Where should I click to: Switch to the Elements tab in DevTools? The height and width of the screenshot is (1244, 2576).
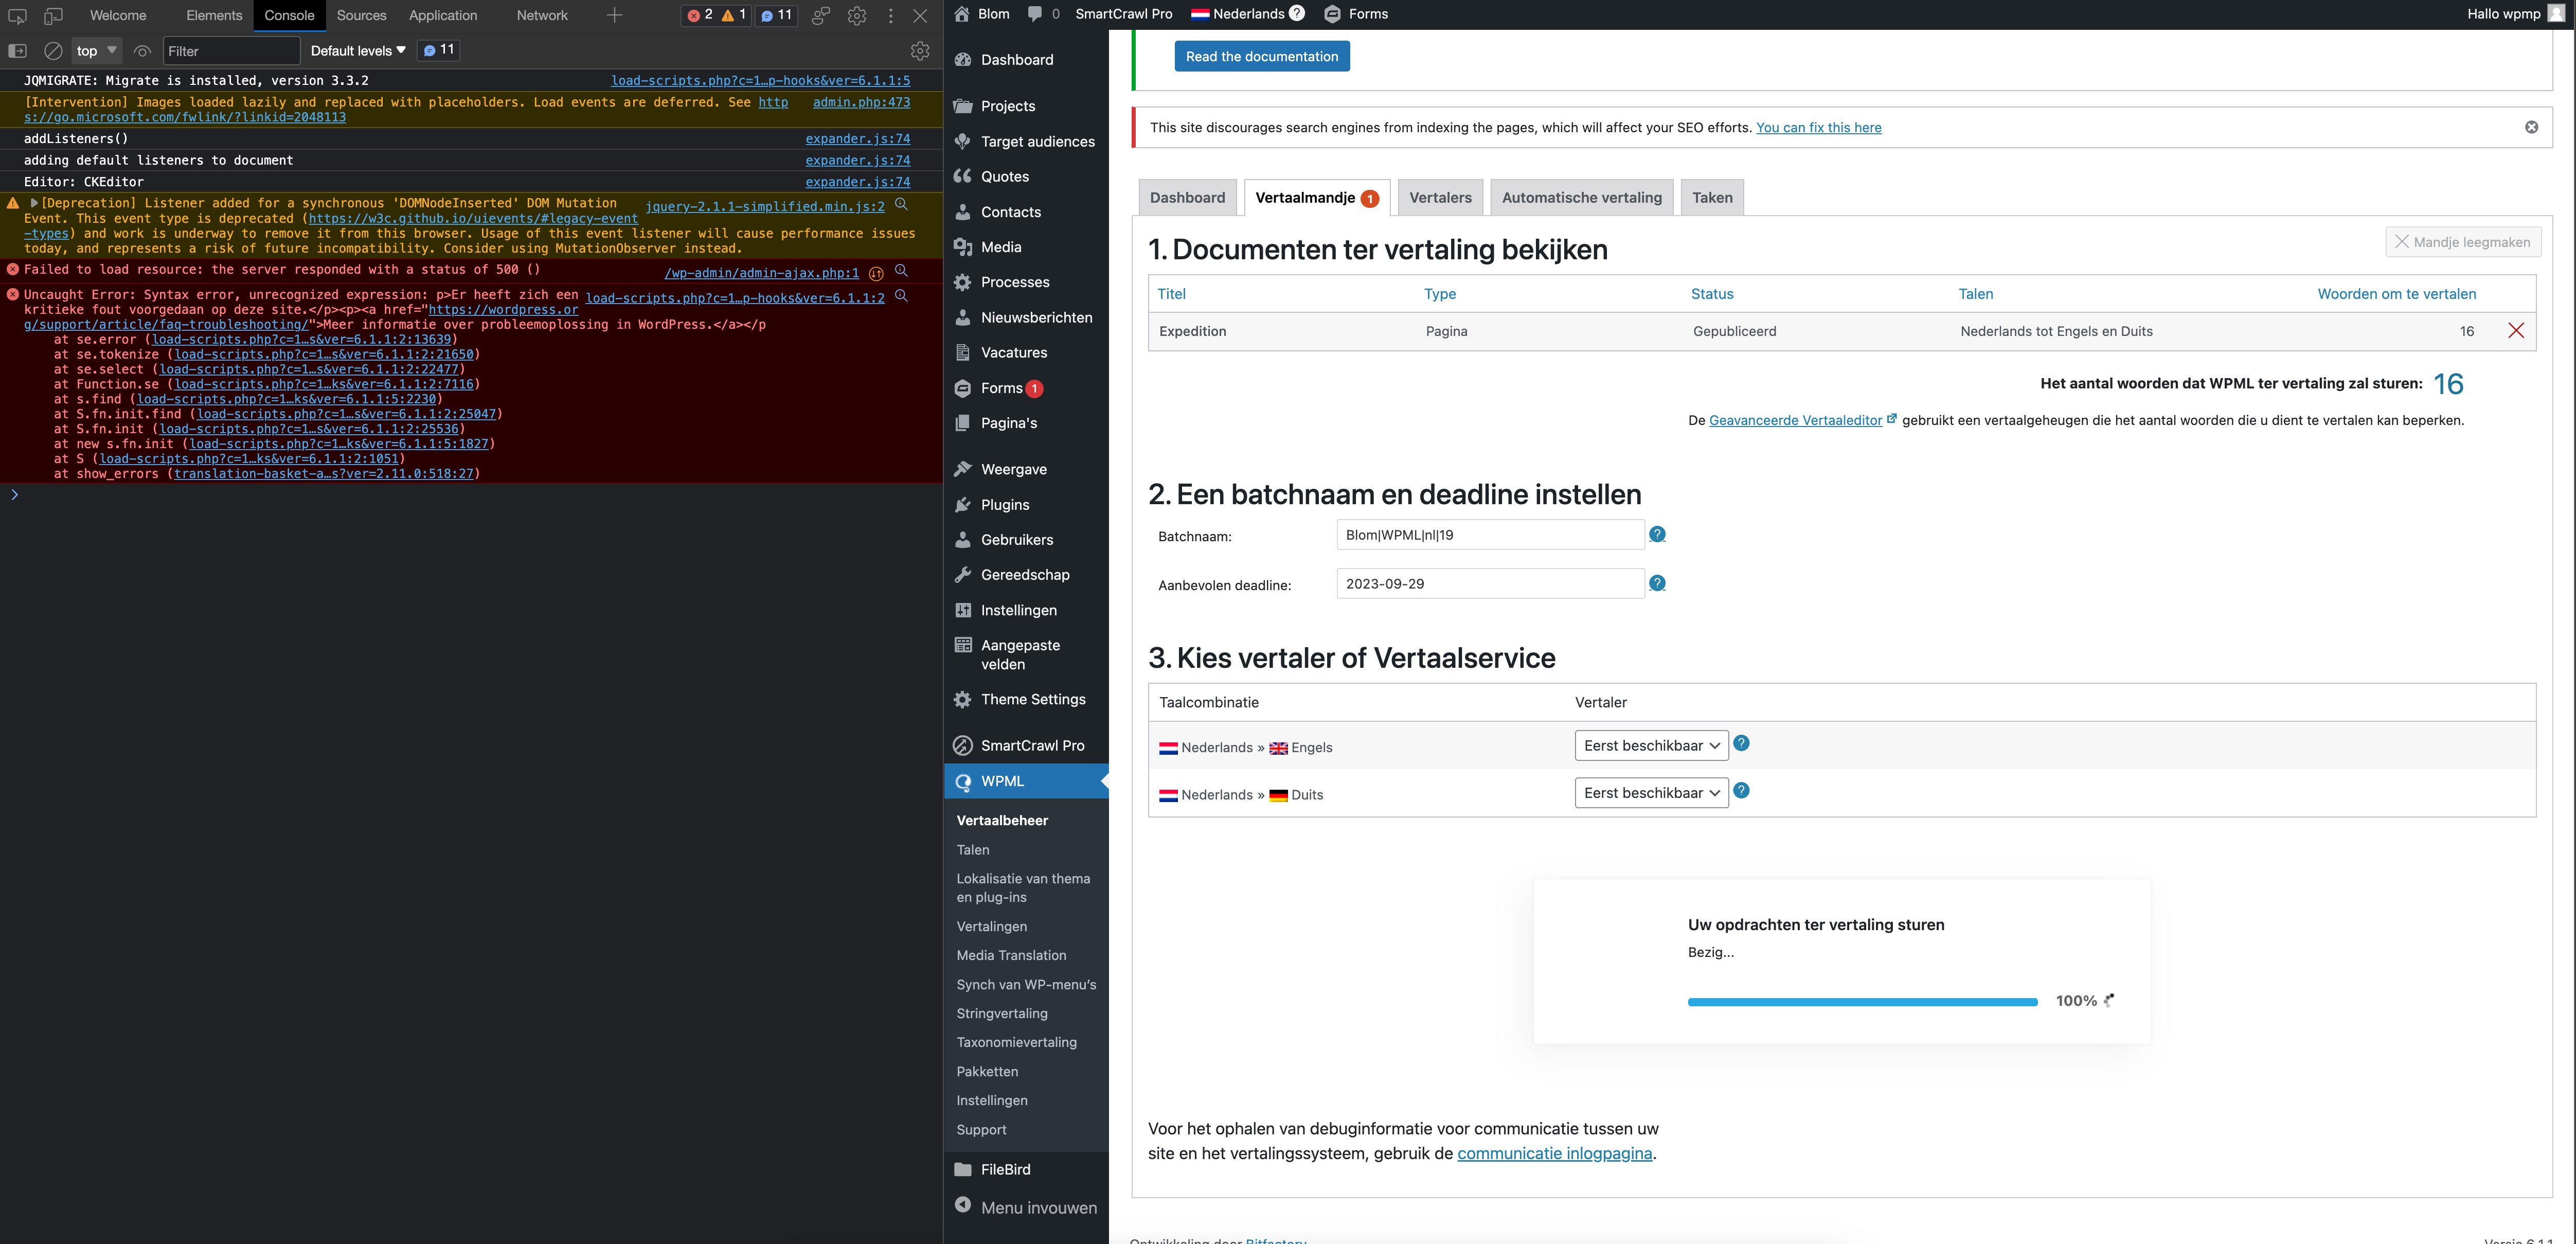(x=214, y=15)
